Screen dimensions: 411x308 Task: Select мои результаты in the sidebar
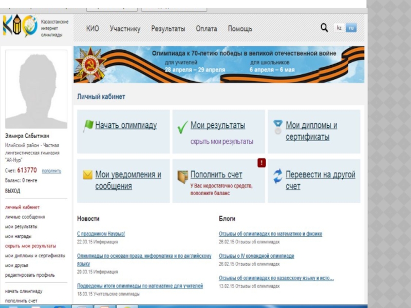tap(21, 226)
